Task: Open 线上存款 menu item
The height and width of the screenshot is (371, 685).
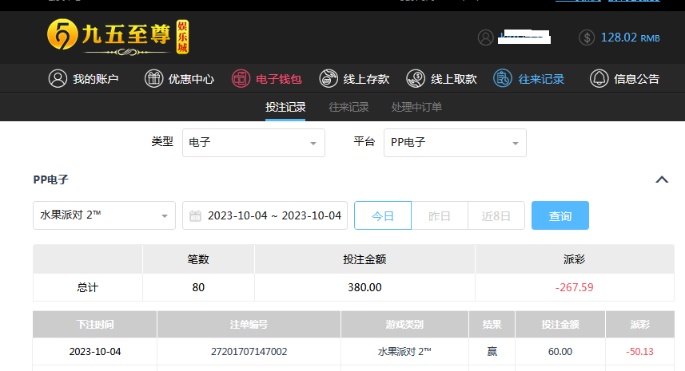Action: pos(354,79)
